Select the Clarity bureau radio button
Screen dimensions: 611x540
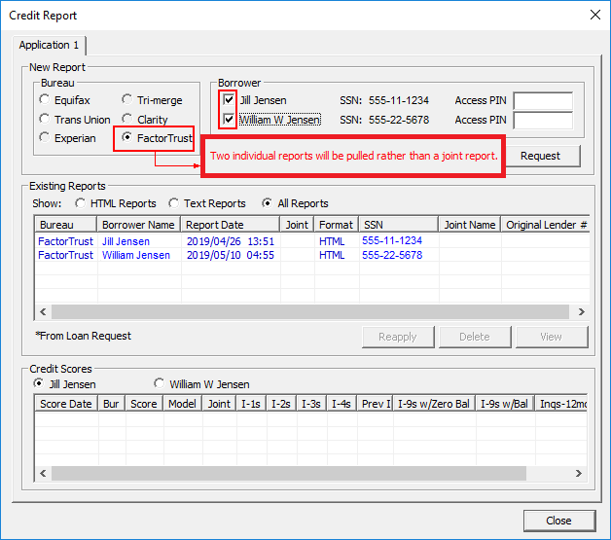click(127, 120)
